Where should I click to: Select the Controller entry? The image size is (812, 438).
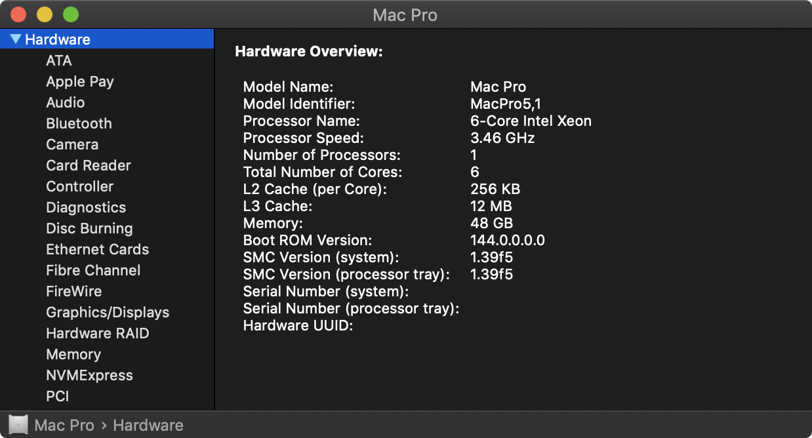pyautogui.click(x=80, y=186)
